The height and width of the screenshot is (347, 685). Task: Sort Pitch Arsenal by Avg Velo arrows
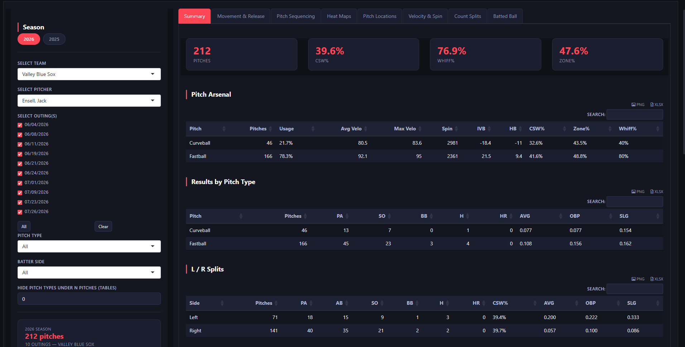(366, 129)
